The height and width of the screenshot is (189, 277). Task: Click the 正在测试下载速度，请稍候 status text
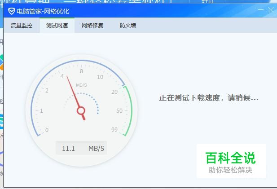coord(209,98)
